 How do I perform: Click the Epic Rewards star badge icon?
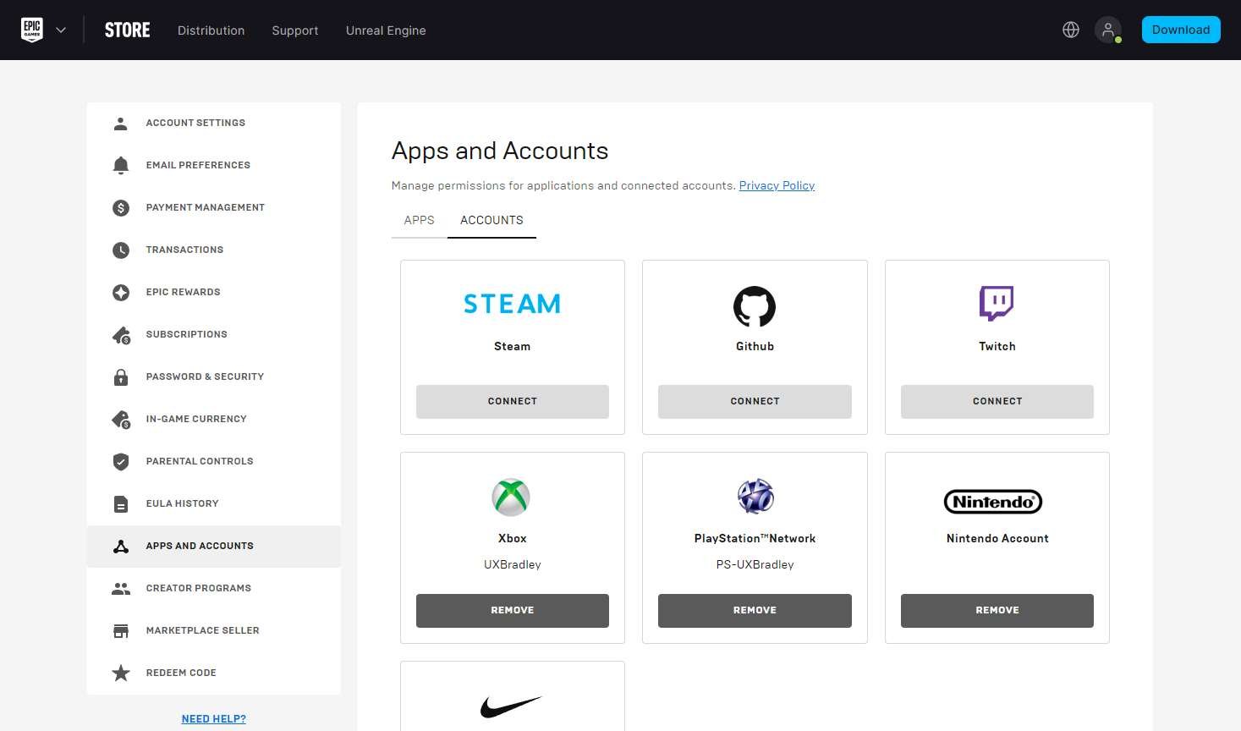coord(121,293)
